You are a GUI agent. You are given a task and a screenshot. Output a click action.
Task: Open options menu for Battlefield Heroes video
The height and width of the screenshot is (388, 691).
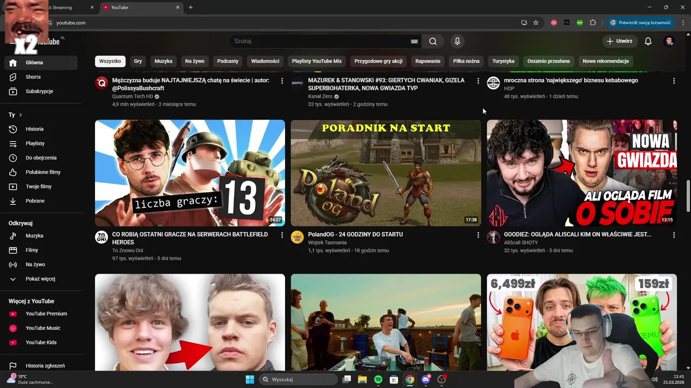[282, 235]
